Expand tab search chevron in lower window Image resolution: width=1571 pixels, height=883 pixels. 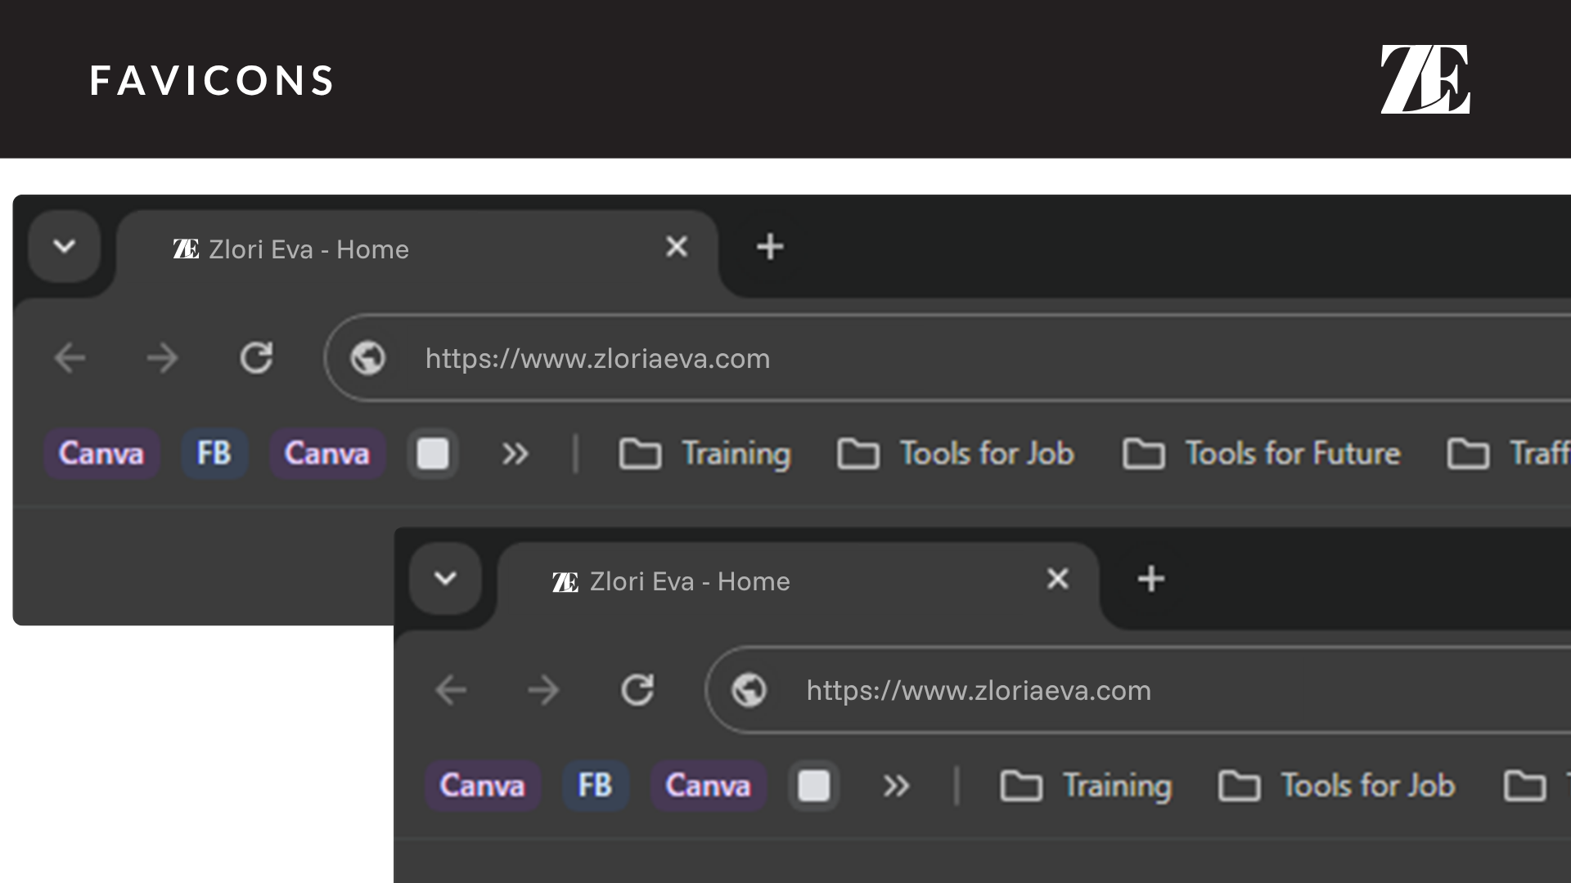[445, 579]
